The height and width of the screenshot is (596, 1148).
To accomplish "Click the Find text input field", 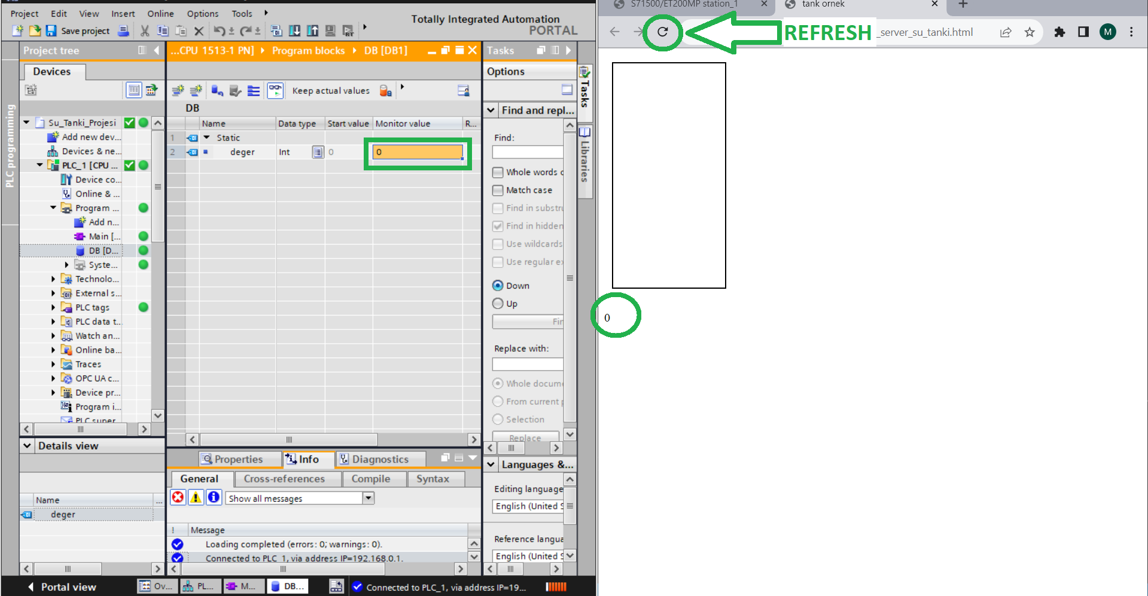I will 527,152.
